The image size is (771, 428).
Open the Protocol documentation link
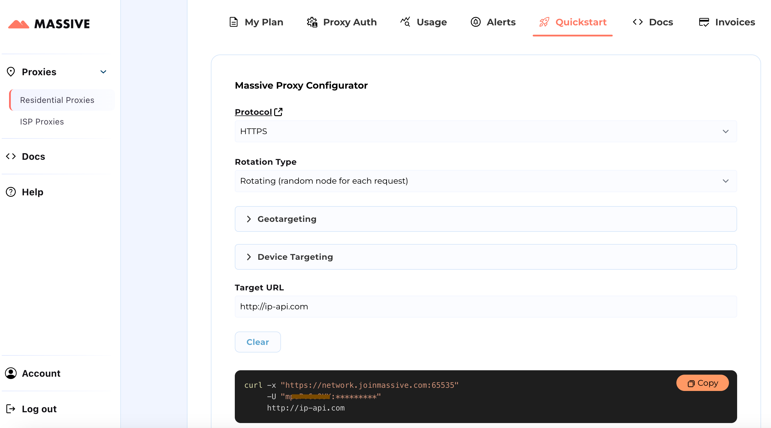(x=253, y=112)
